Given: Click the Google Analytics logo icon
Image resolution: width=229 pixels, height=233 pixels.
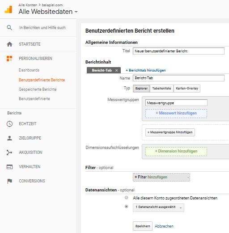Looking at the screenshot, I should coord(8,9).
